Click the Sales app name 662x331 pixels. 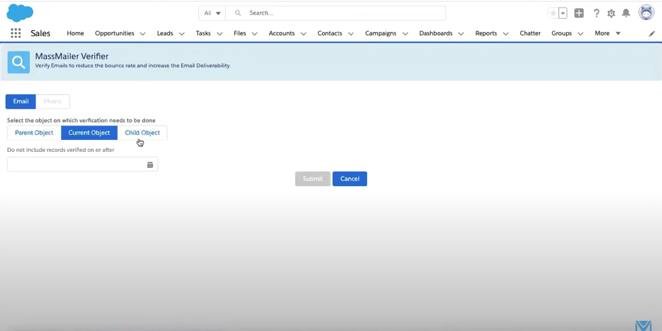pyautogui.click(x=41, y=33)
